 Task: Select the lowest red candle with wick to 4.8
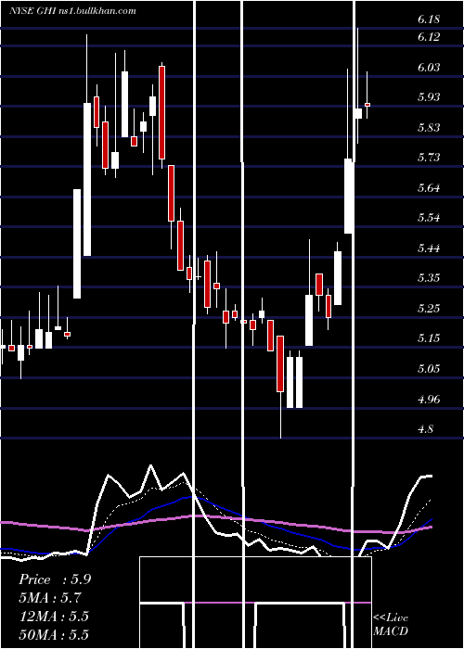[x=280, y=363]
